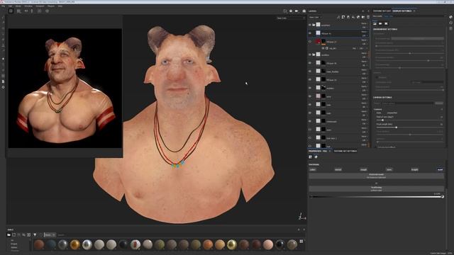Image resolution: width=454 pixels, height=255 pixels.
Task: Click the viewport icon in Display Settings
Action: coord(386,23)
